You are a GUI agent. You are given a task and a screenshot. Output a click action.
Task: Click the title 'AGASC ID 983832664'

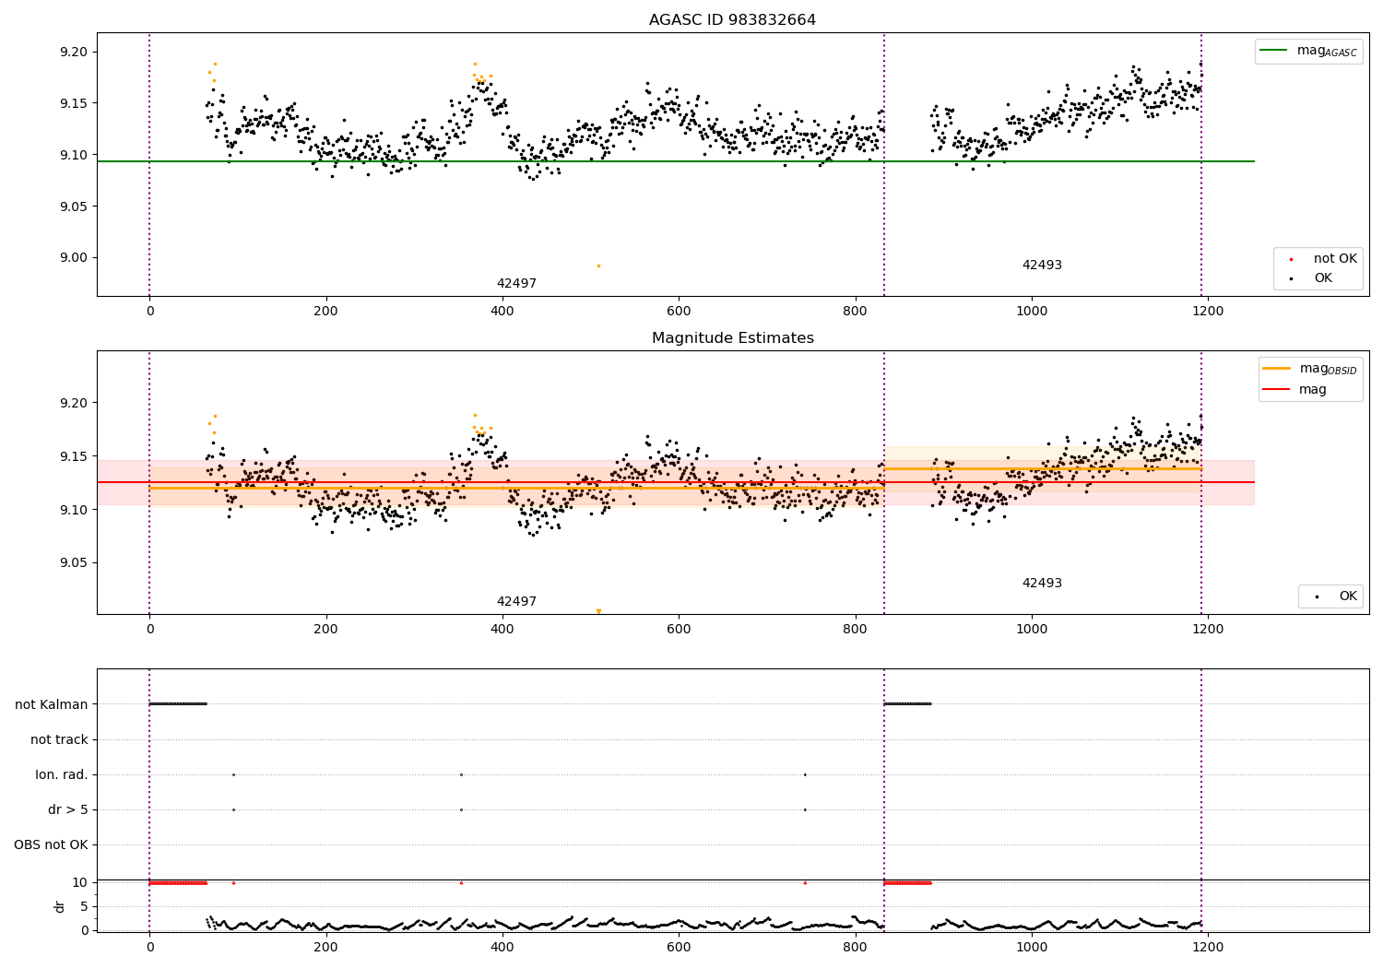click(x=732, y=20)
